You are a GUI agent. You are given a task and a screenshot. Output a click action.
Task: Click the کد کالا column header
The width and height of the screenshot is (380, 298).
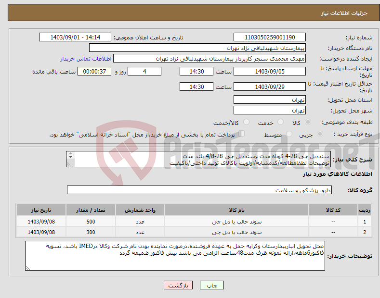coord(333,210)
